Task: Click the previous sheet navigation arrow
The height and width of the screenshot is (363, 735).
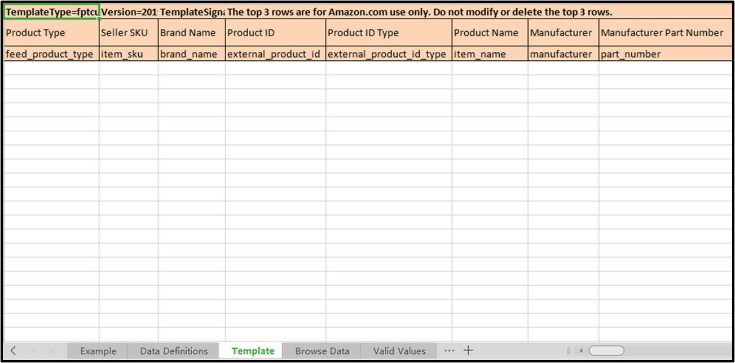Action: [14, 351]
